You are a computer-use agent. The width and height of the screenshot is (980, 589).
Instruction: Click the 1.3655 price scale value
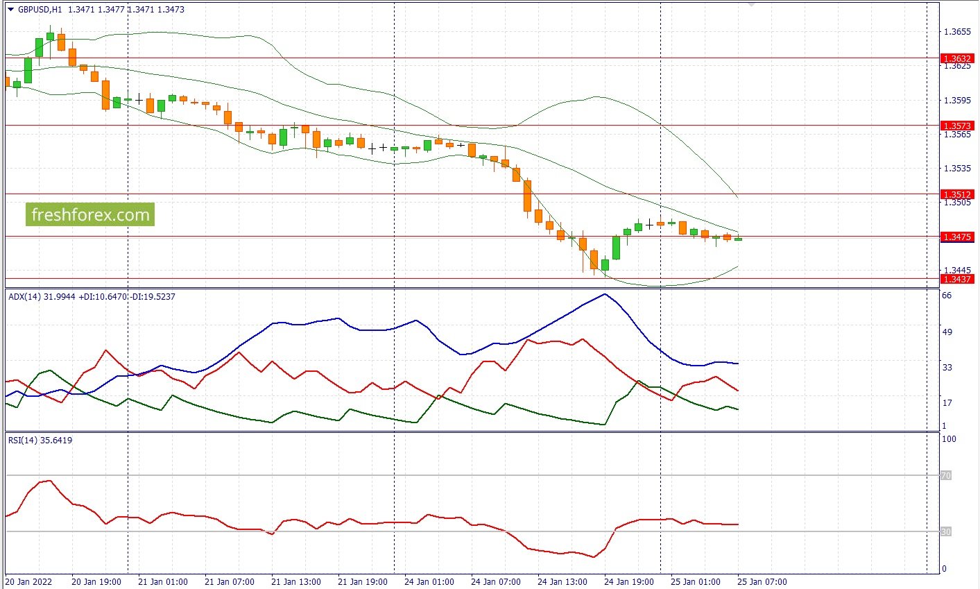[x=957, y=32]
